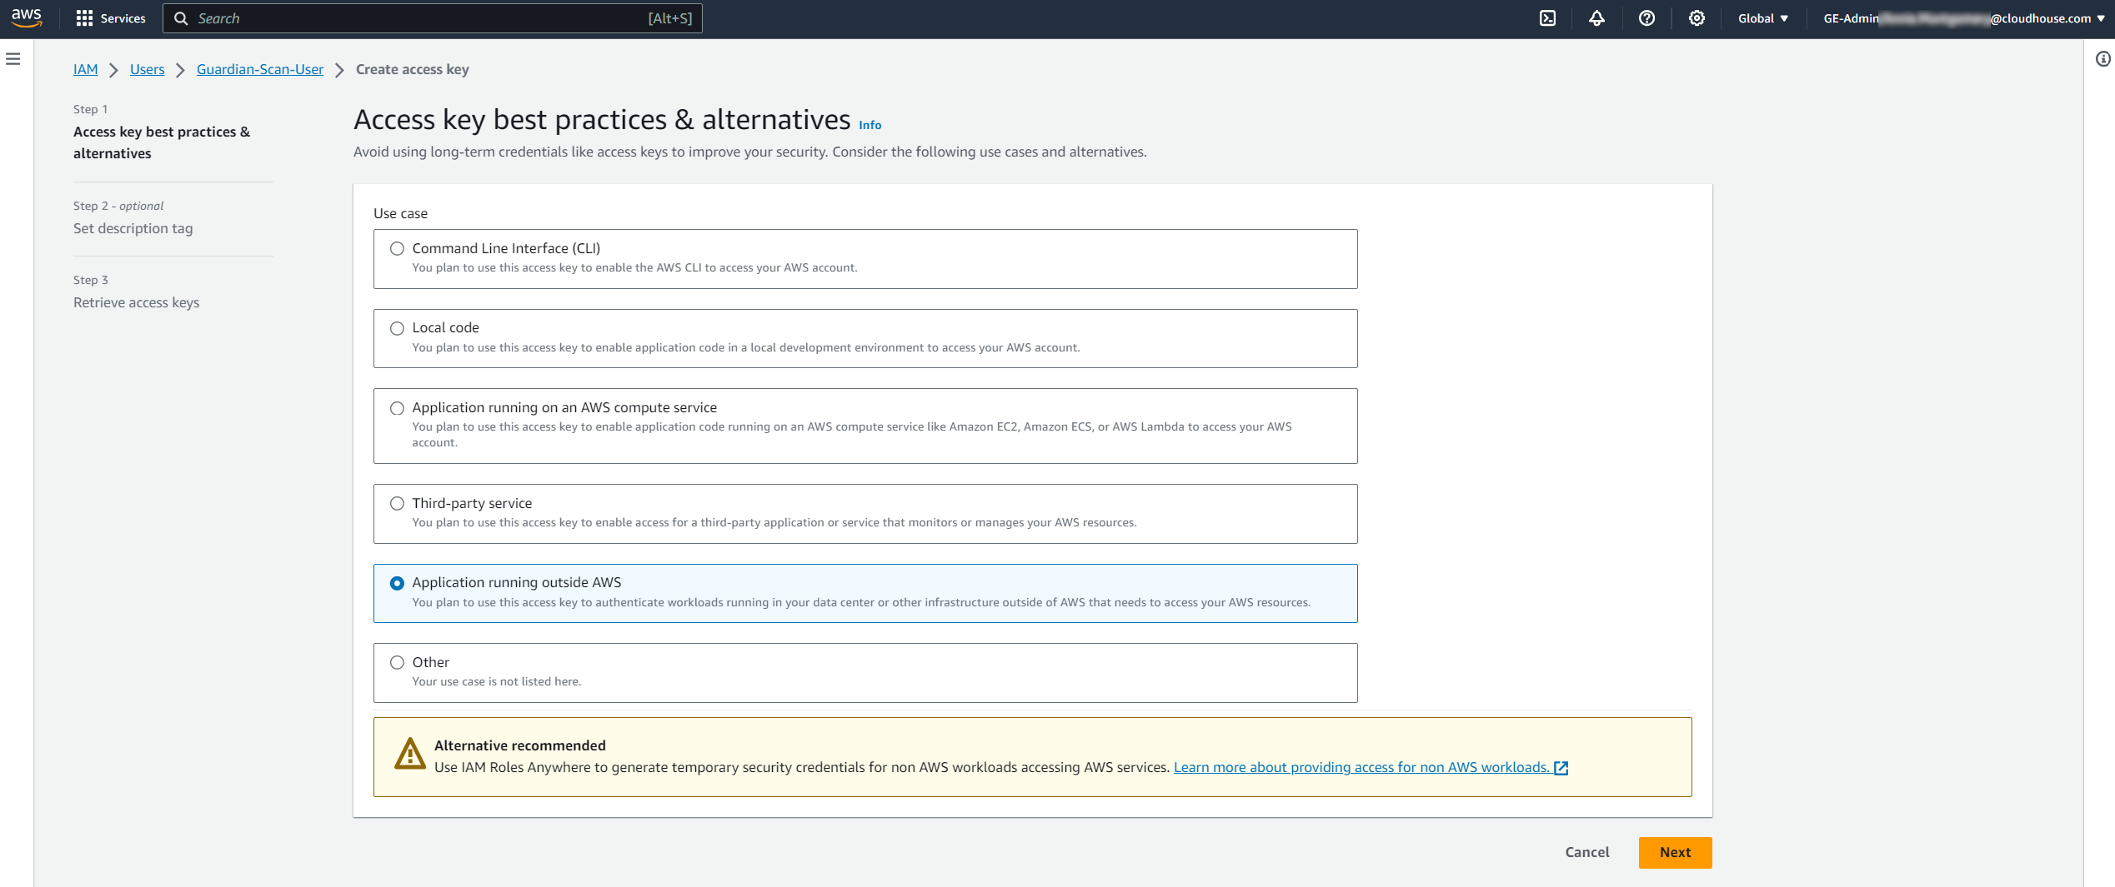Image resolution: width=2115 pixels, height=887 pixels.
Task: Choose the Third-party service option
Action: coord(398,504)
